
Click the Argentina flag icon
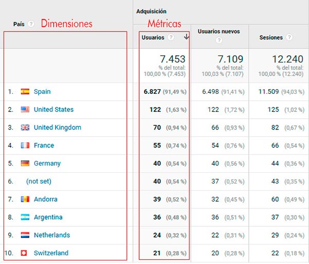(25, 217)
